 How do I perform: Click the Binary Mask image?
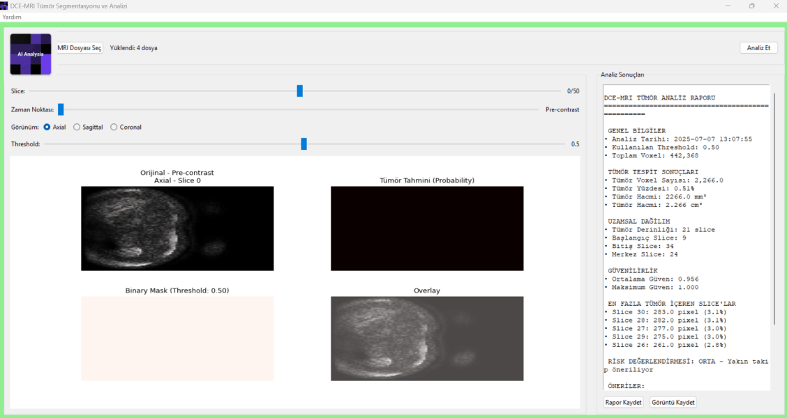coord(177,339)
